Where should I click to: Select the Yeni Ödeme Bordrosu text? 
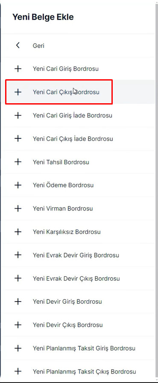63,185
